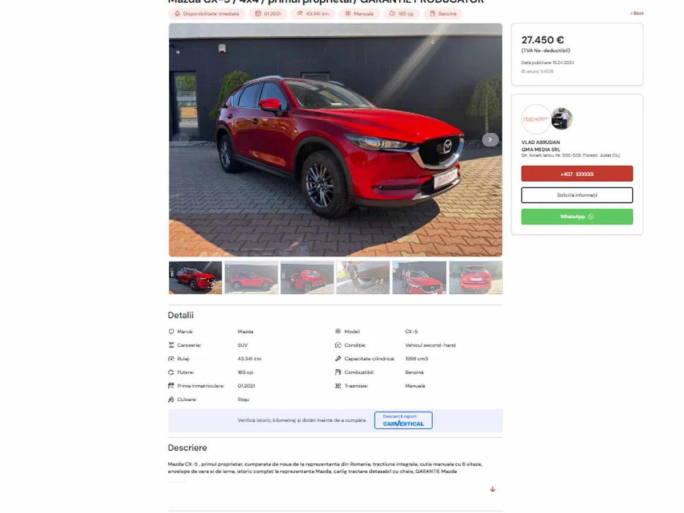
Task: Open the tow hook detail thumbnail
Action: click(363, 278)
